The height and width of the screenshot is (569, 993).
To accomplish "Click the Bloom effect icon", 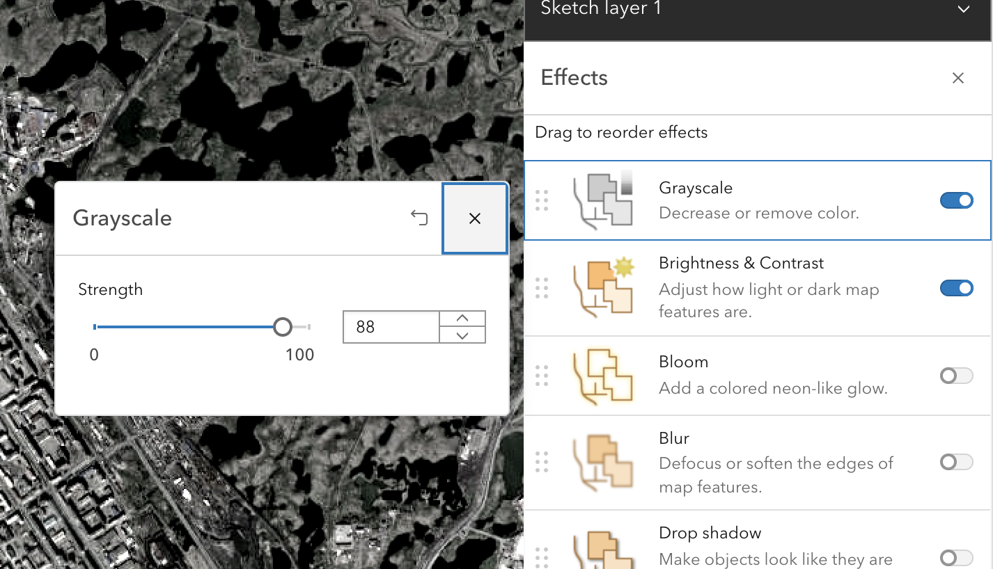I will point(603,376).
